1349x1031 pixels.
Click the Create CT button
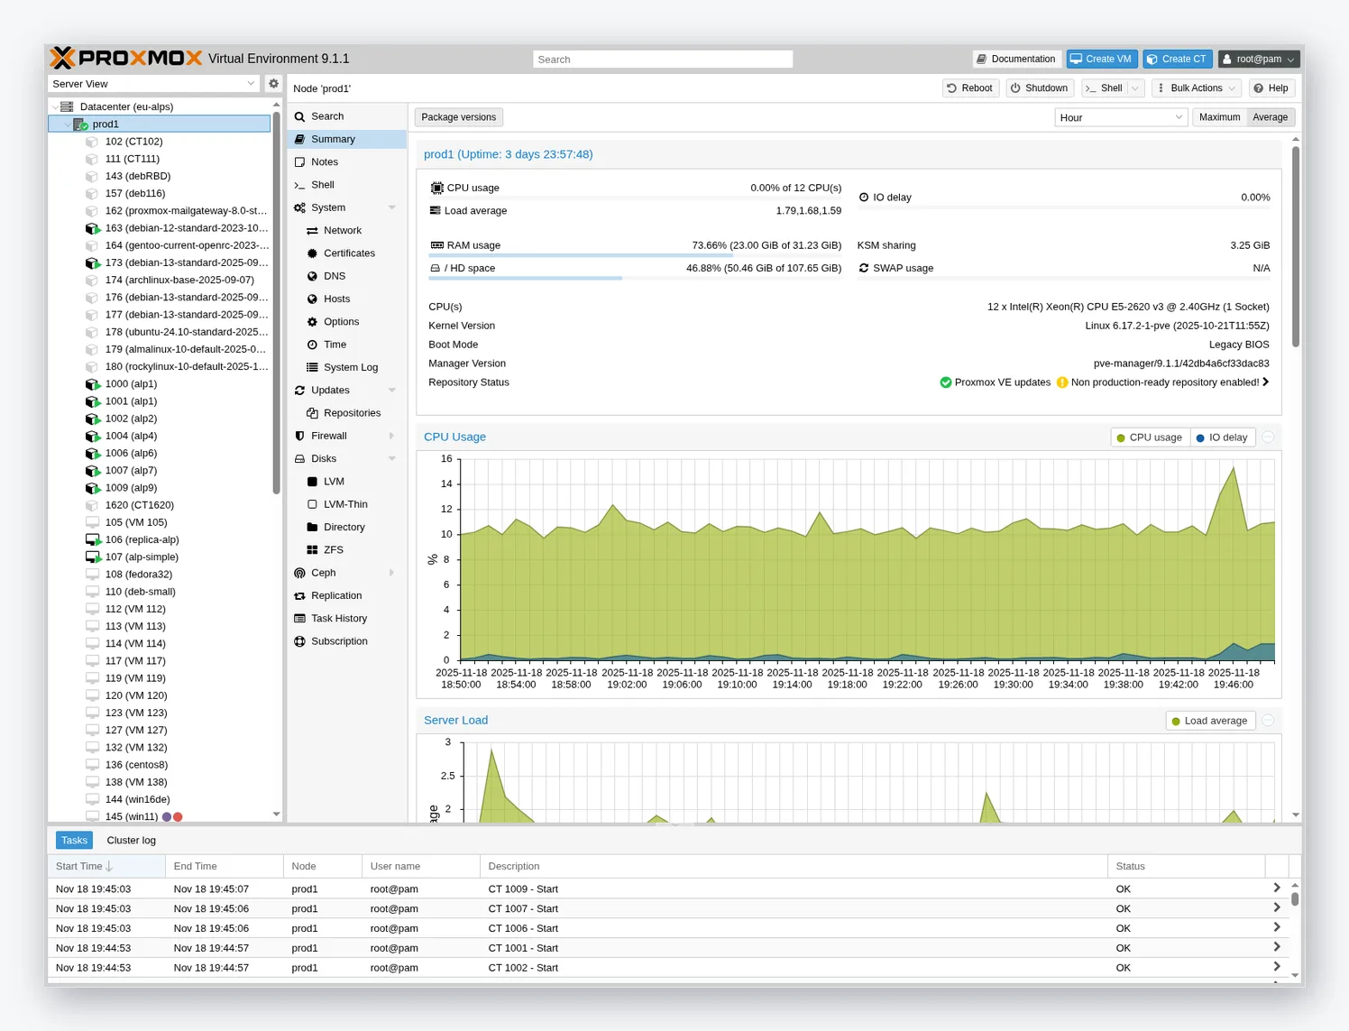tap(1178, 59)
